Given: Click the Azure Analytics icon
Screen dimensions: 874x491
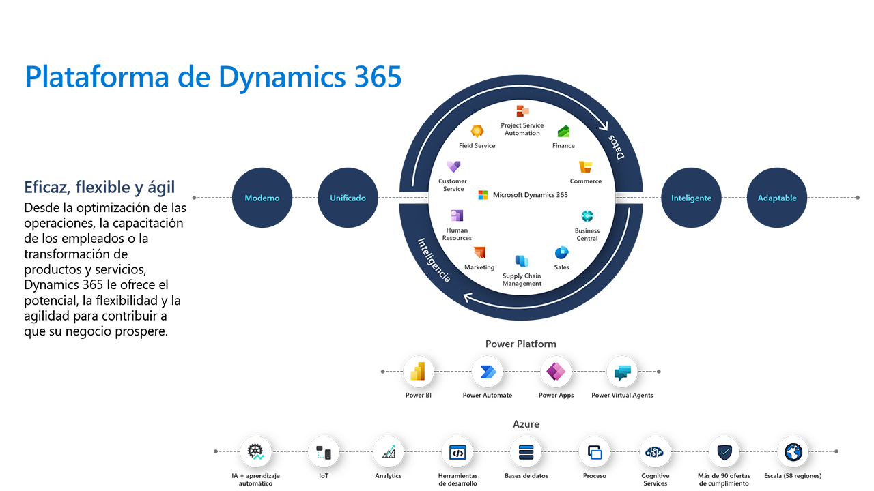Looking at the screenshot, I should (x=388, y=451).
